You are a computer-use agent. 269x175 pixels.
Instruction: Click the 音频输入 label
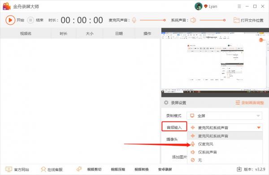(x=174, y=127)
